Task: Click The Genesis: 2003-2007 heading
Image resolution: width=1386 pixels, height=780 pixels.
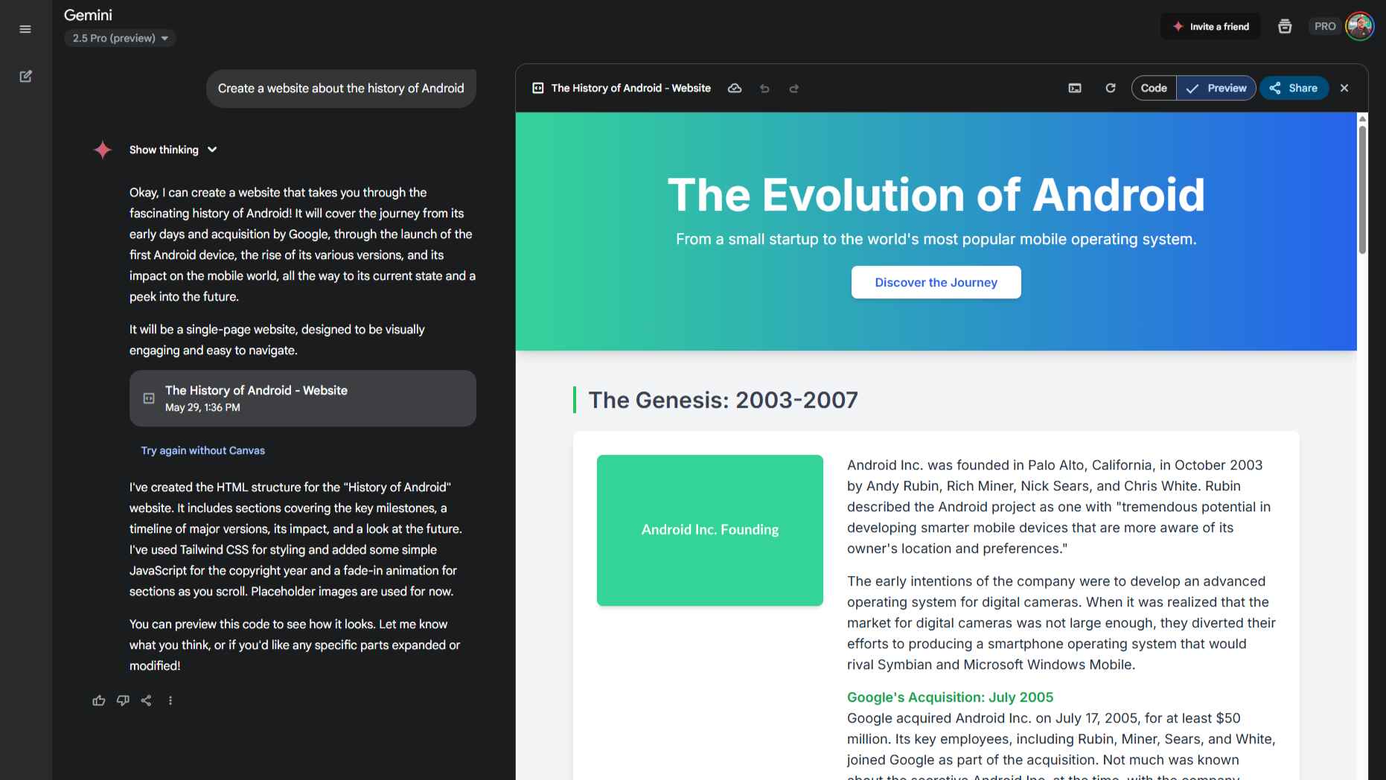Action: pos(723,400)
